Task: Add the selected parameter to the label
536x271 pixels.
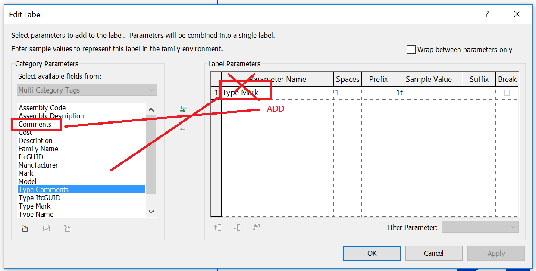Action: [183, 109]
